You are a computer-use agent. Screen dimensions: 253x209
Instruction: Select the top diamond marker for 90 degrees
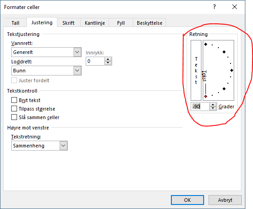pyautogui.click(x=206, y=44)
